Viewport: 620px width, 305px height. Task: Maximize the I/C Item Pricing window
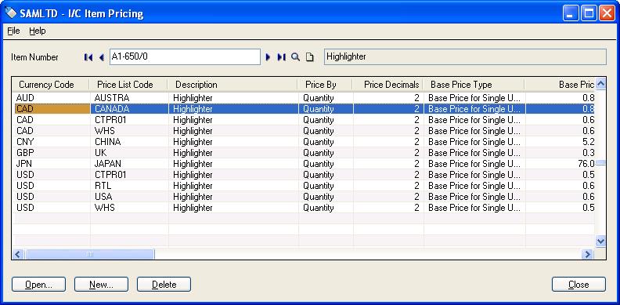pos(589,13)
